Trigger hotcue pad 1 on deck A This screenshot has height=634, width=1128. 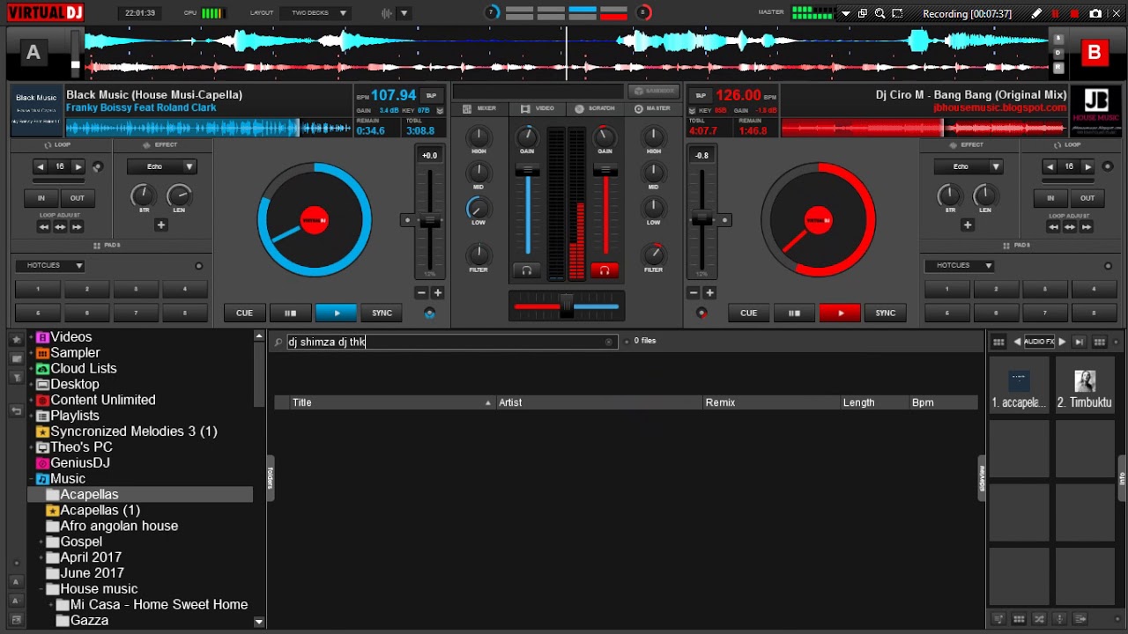pos(38,289)
